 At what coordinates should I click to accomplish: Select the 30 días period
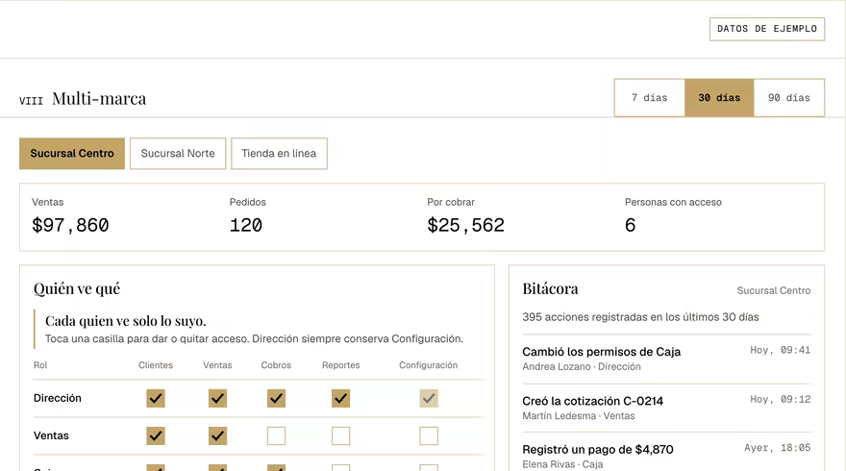(x=719, y=98)
